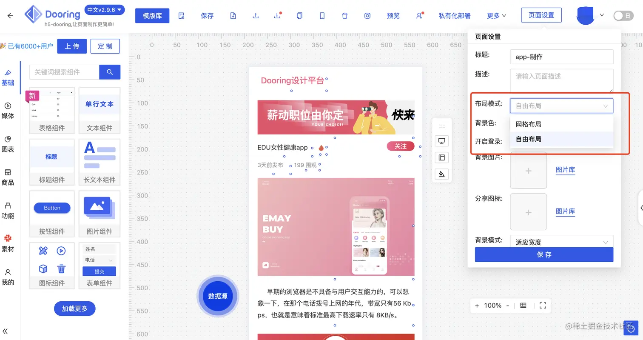Click the 分享图标 upload plus box
This screenshot has height=340, width=643.
coord(528,212)
